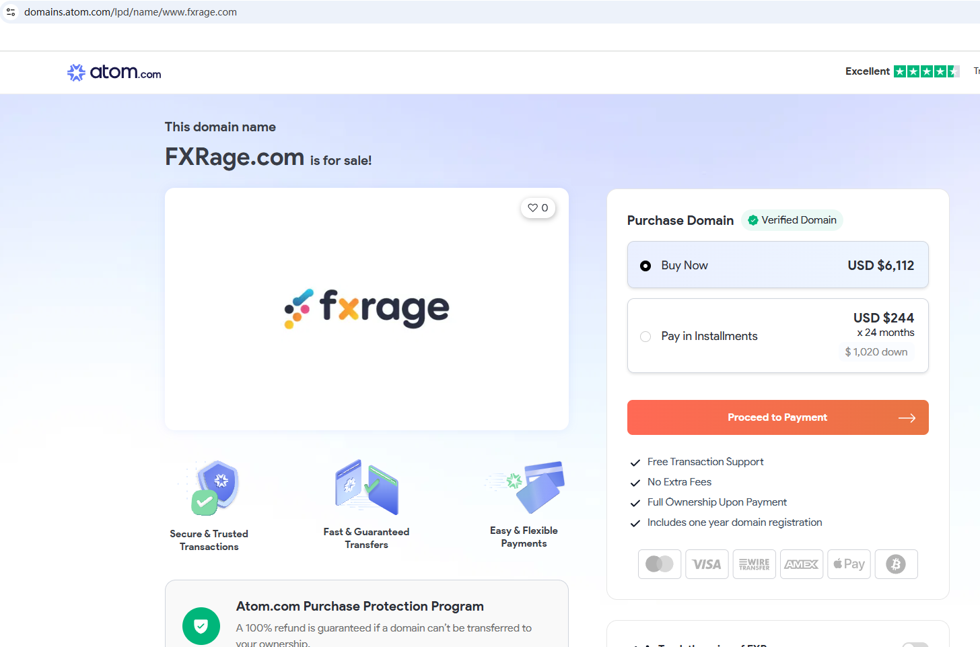Click the green Purchase Protection shield icon
This screenshot has height=647, width=980.
tap(201, 626)
